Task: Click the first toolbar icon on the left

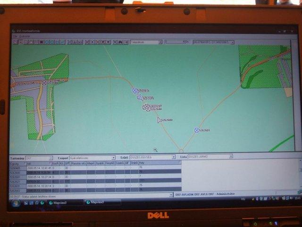Action: tap(15, 42)
